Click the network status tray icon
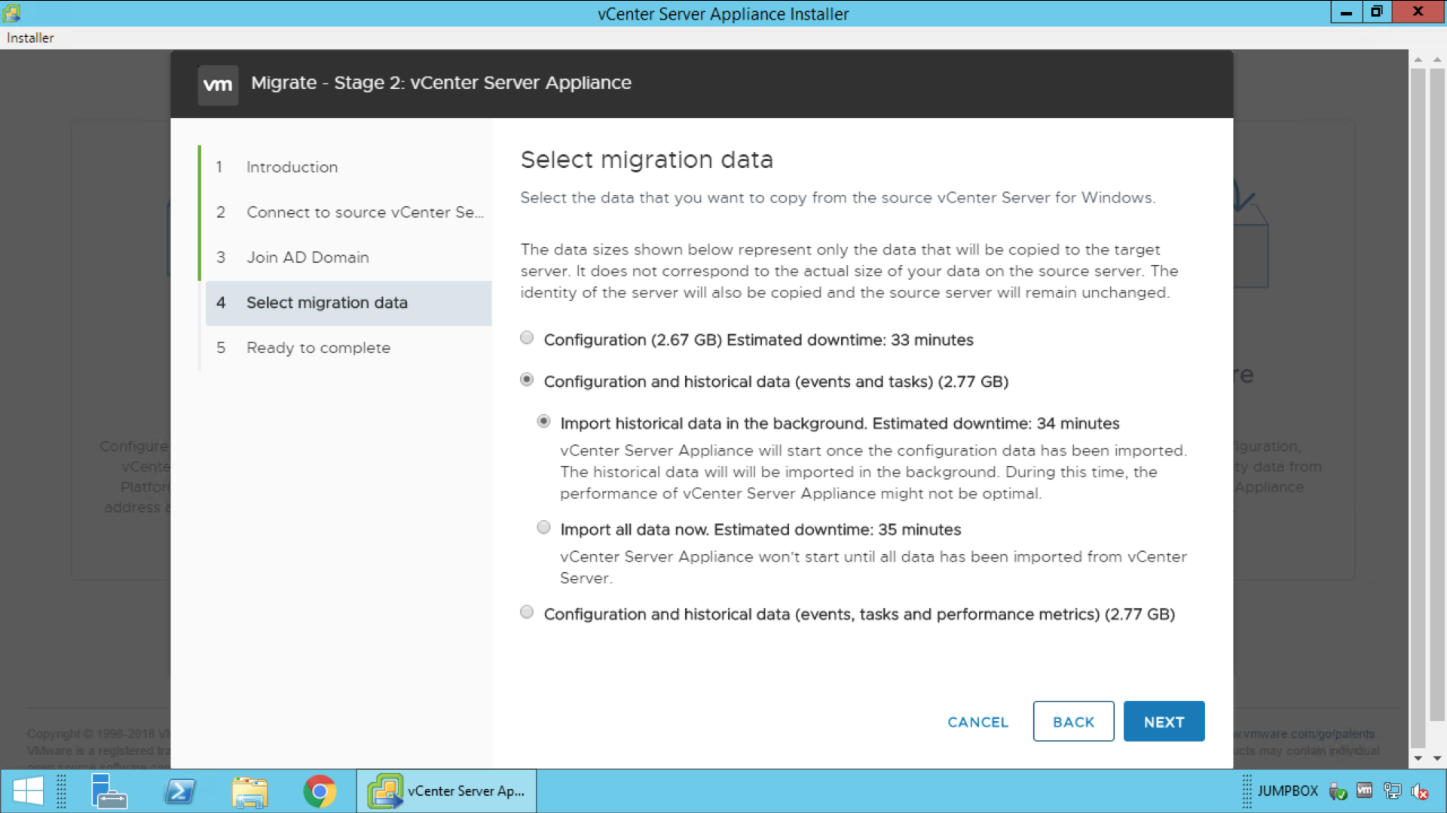Screen dimensions: 1447x813 1392,791
